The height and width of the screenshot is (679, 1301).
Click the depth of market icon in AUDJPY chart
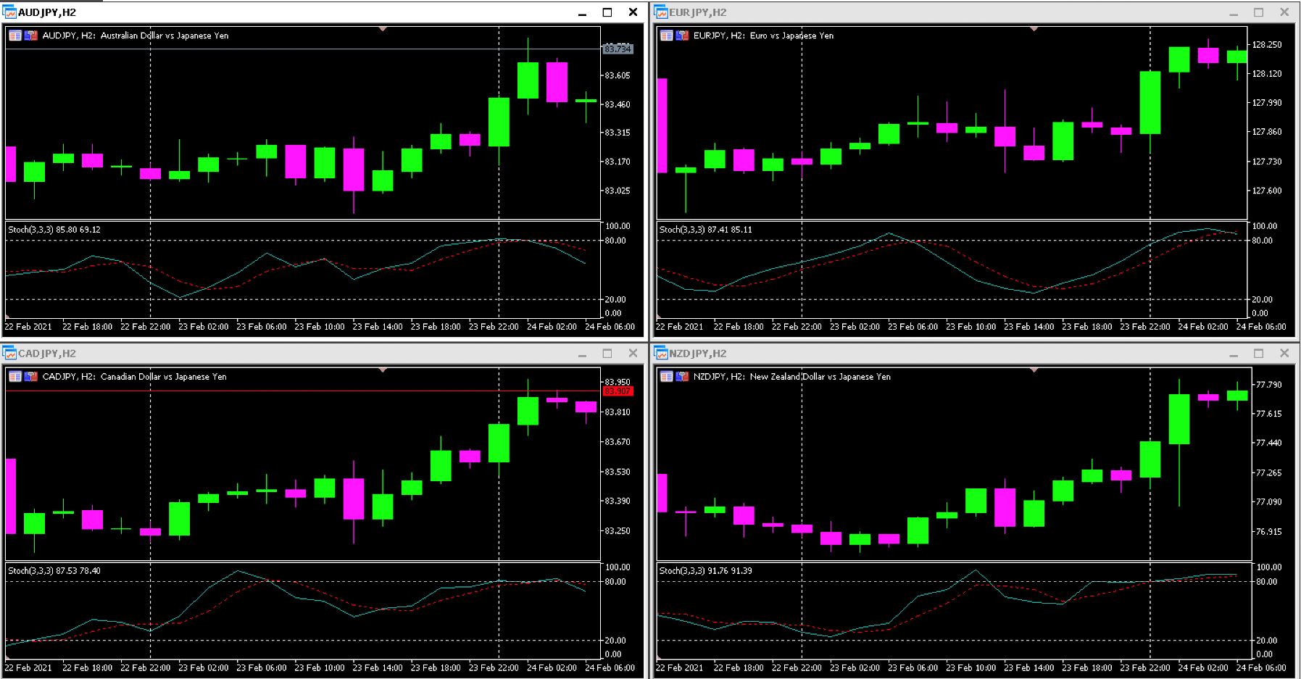[31, 35]
